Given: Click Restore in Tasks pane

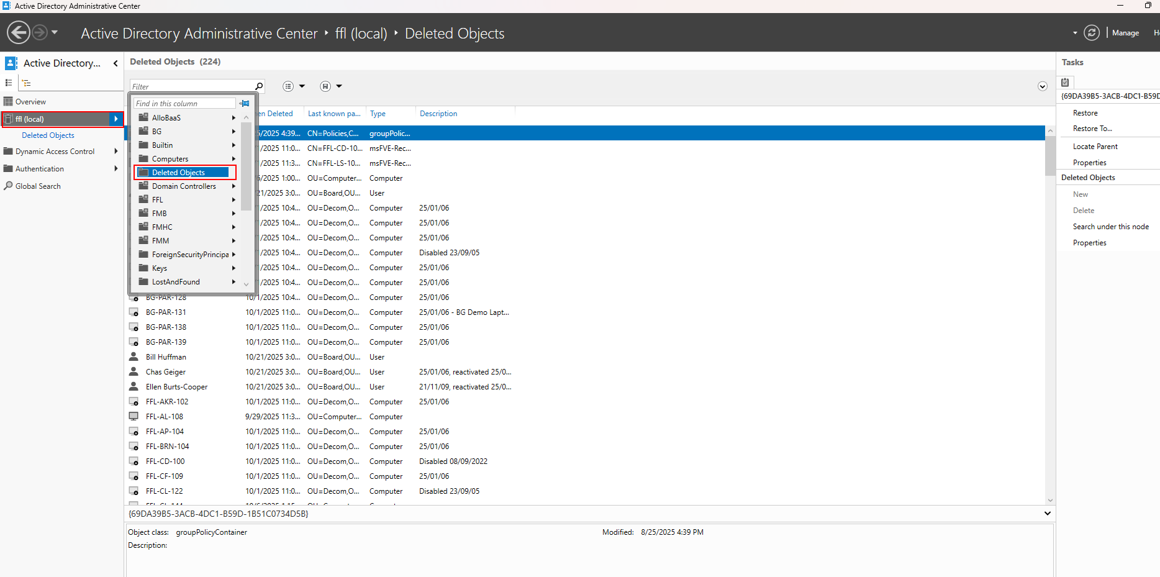Looking at the screenshot, I should click(1085, 113).
